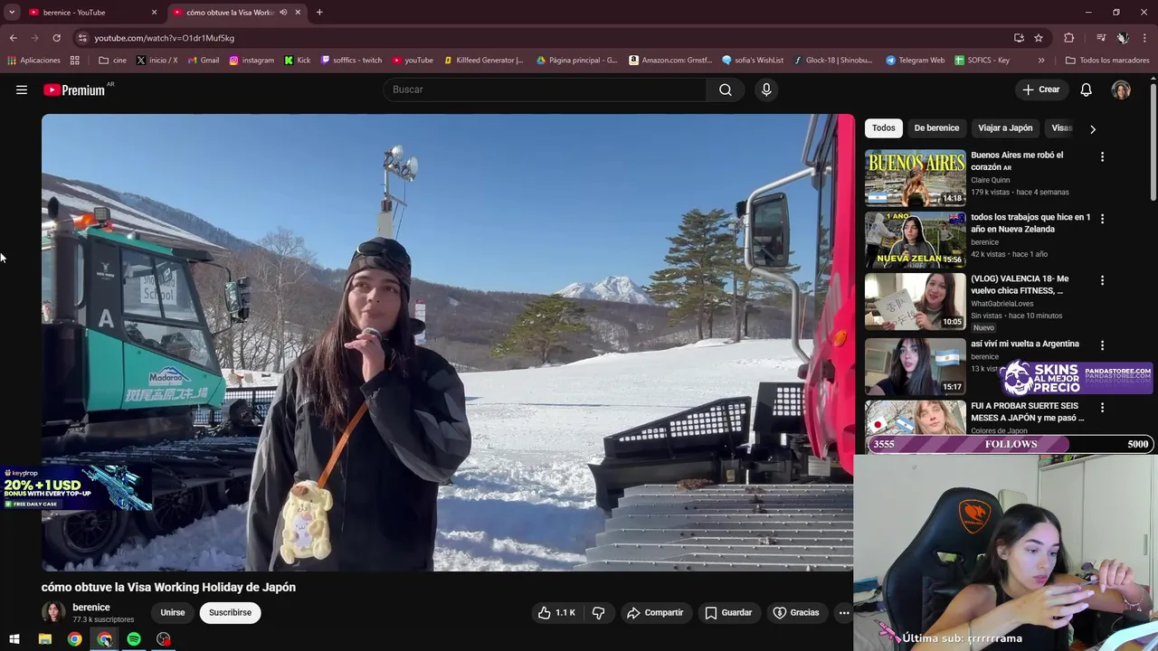Image resolution: width=1158 pixels, height=651 pixels.
Task: Start voice search with microphone icon
Action: click(x=766, y=90)
